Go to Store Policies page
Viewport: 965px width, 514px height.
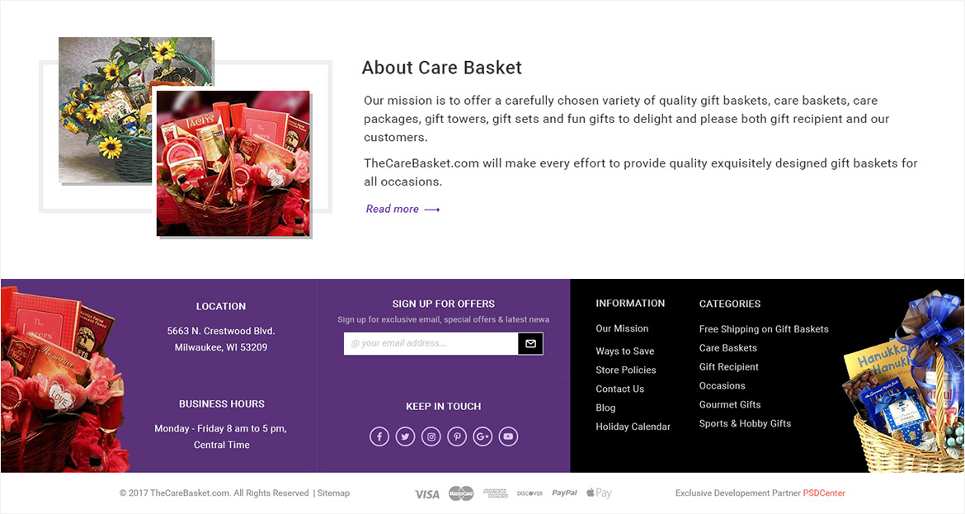tap(625, 370)
